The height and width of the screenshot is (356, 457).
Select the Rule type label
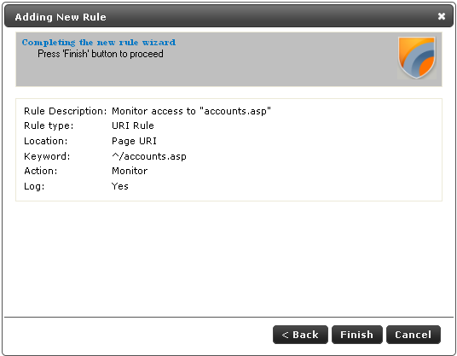(49, 125)
